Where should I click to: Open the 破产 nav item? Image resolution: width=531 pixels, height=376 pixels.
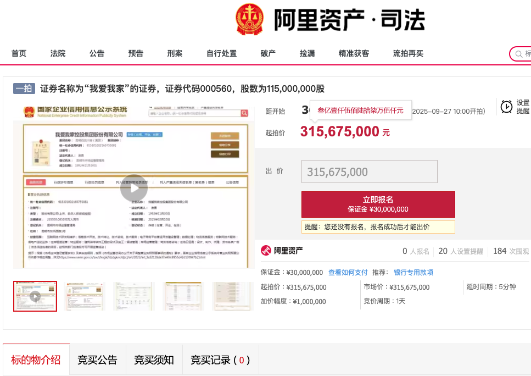[x=268, y=53]
